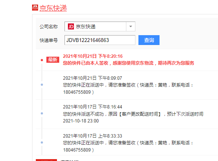Click the red JD icon in company selector

point(71,26)
